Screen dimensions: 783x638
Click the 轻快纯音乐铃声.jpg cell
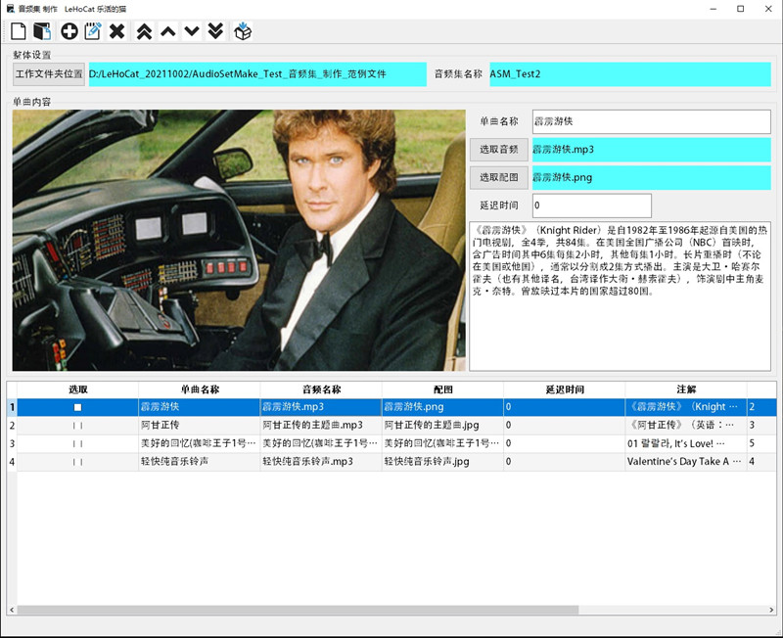tap(443, 462)
